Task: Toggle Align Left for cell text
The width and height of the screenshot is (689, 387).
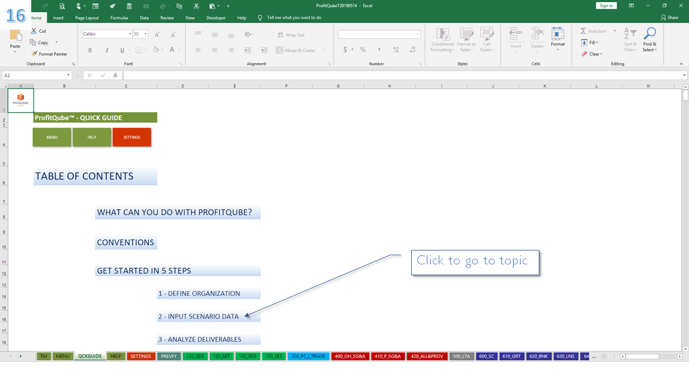Action: tap(198, 50)
